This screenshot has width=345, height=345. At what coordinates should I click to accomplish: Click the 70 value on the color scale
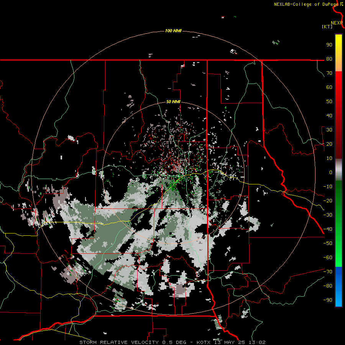(x=329, y=73)
